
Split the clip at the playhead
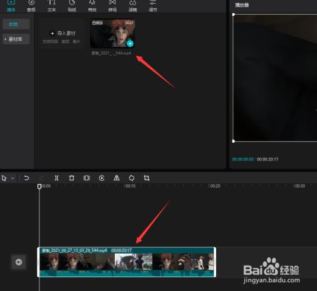[56, 178]
